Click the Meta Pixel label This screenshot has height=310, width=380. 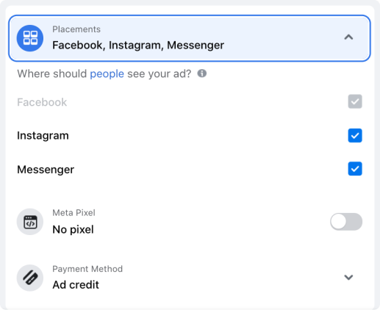[74, 212]
